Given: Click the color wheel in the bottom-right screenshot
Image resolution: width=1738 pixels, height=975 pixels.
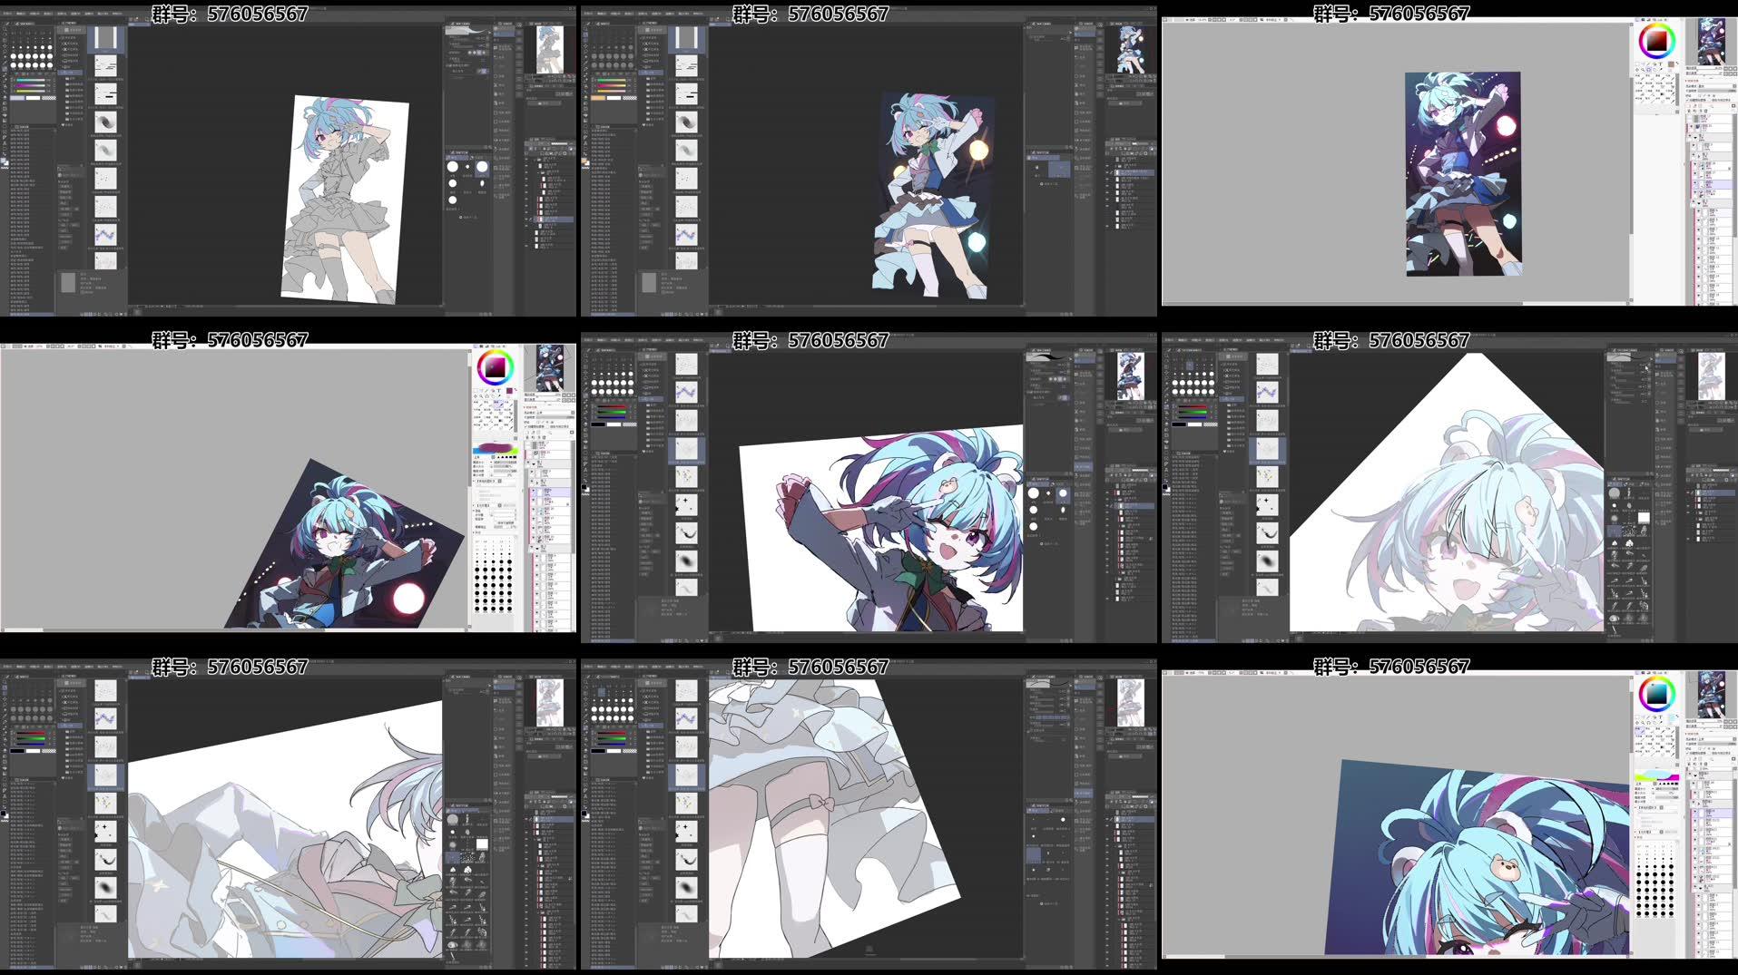Looking at the screenshot, I should [x=1657, y=694].
